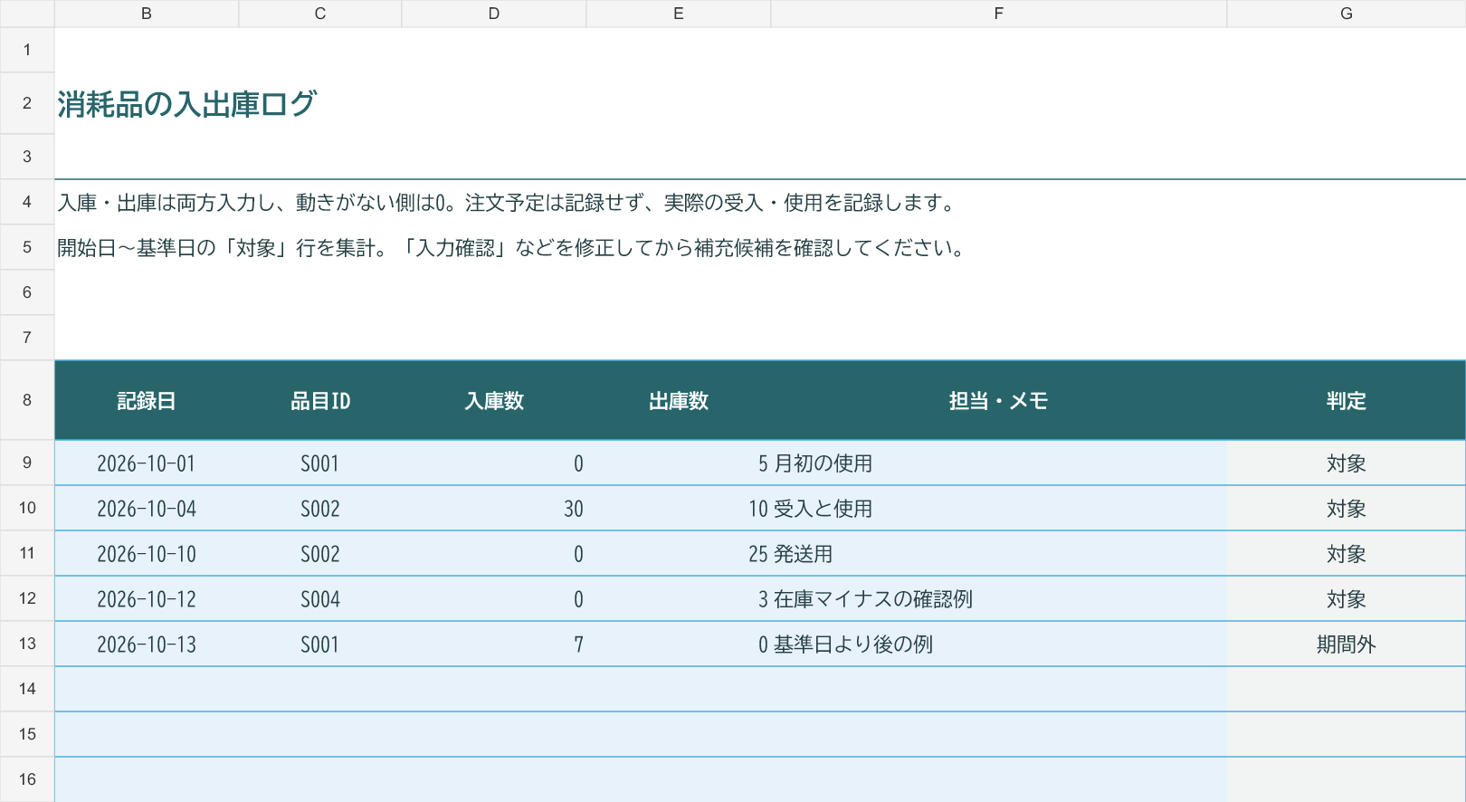Click the 記録日 table header
Screen dimensions: 1466x802
click(147, 401)
